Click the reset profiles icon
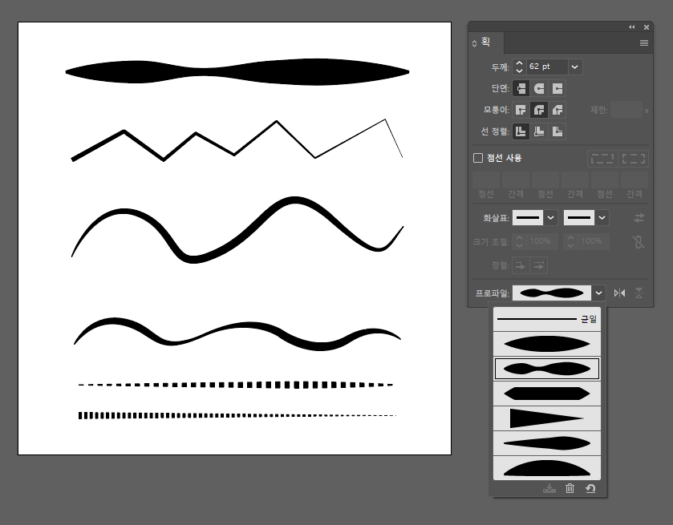The image size is (673, 525). point(590,488)
